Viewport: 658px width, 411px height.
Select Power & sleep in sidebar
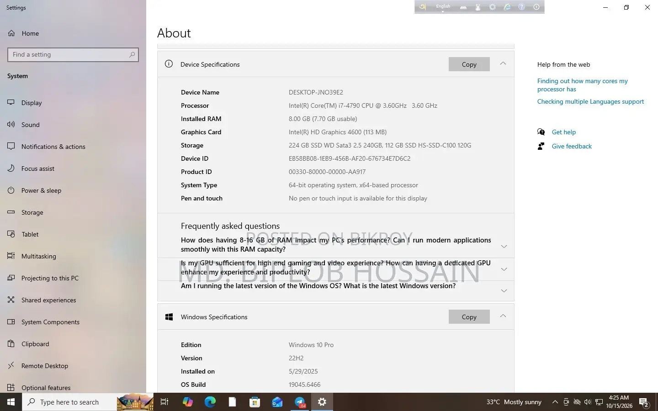pos(73,190)
